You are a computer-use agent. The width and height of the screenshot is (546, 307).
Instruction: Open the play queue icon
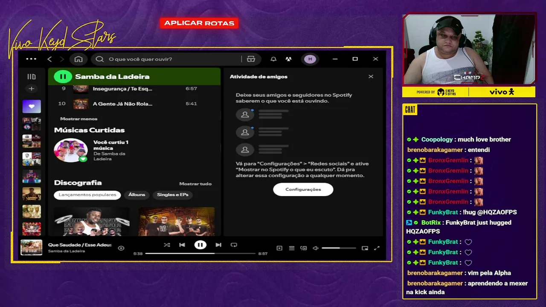click(292, 248)
